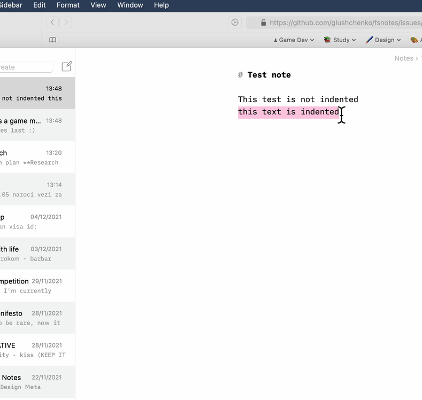Open the Sidebar menu
422x400 pixels.
point(11,5)
